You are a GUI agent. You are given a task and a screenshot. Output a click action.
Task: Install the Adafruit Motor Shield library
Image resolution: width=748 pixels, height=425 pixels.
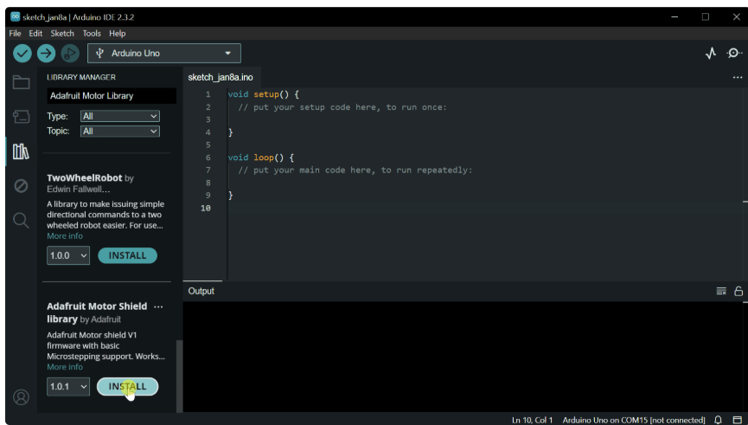(x=127, y=386)
